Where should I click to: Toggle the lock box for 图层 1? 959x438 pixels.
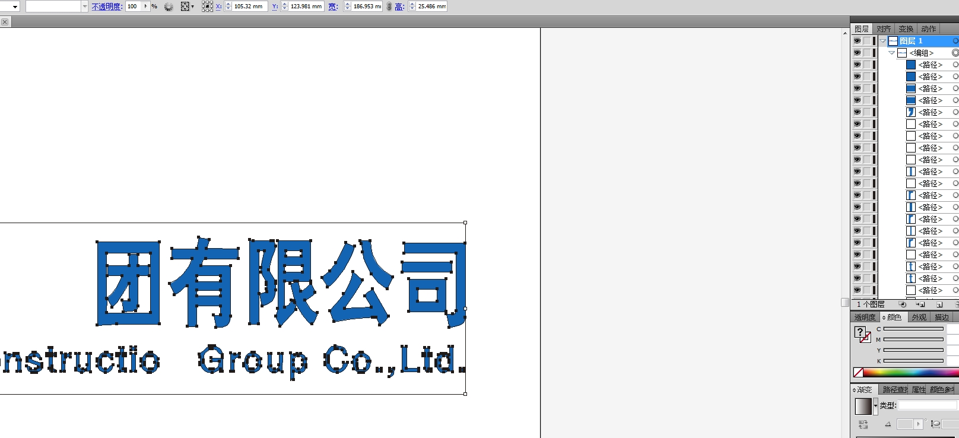click(867, 41)
